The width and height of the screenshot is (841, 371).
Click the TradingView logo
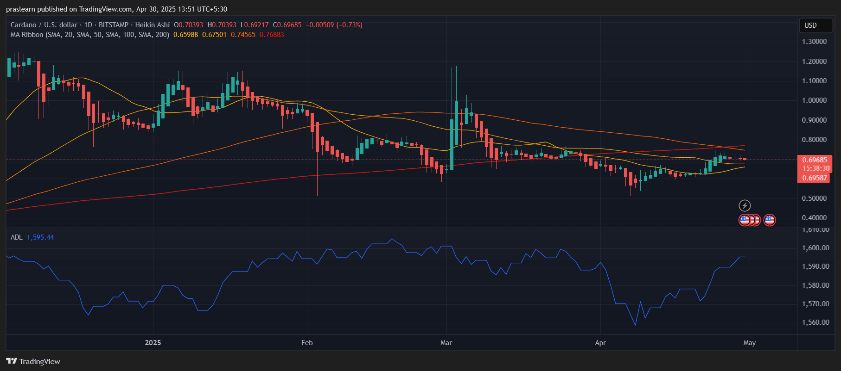(33, 361)
